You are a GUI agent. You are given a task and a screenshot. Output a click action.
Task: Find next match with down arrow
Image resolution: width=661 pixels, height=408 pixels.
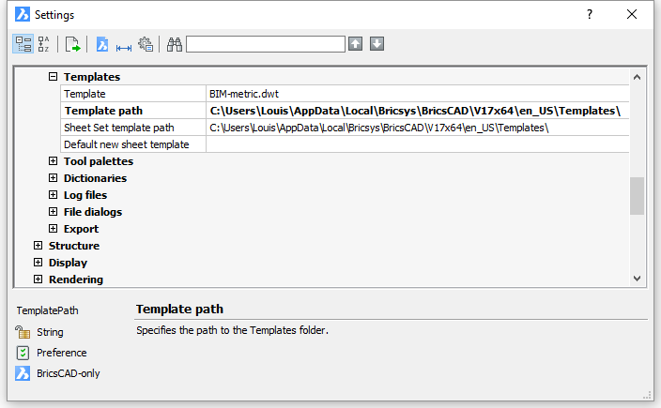tap(377, 44)
